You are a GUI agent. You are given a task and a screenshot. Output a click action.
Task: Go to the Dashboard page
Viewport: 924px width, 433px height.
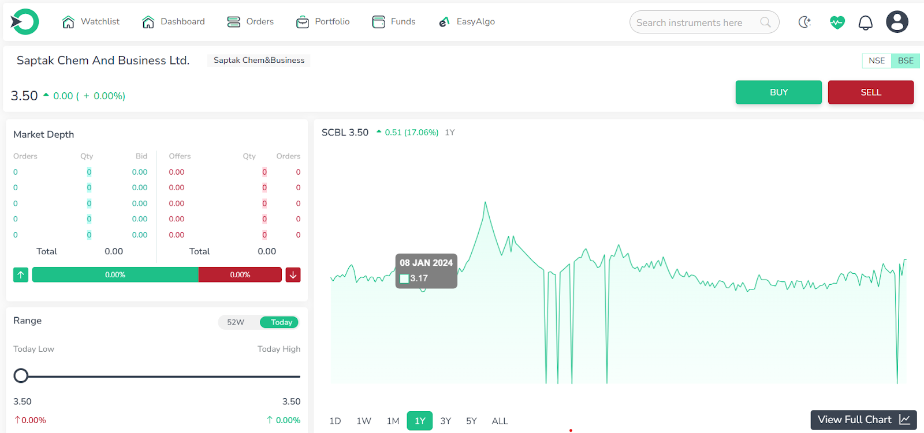click(173, 22)
